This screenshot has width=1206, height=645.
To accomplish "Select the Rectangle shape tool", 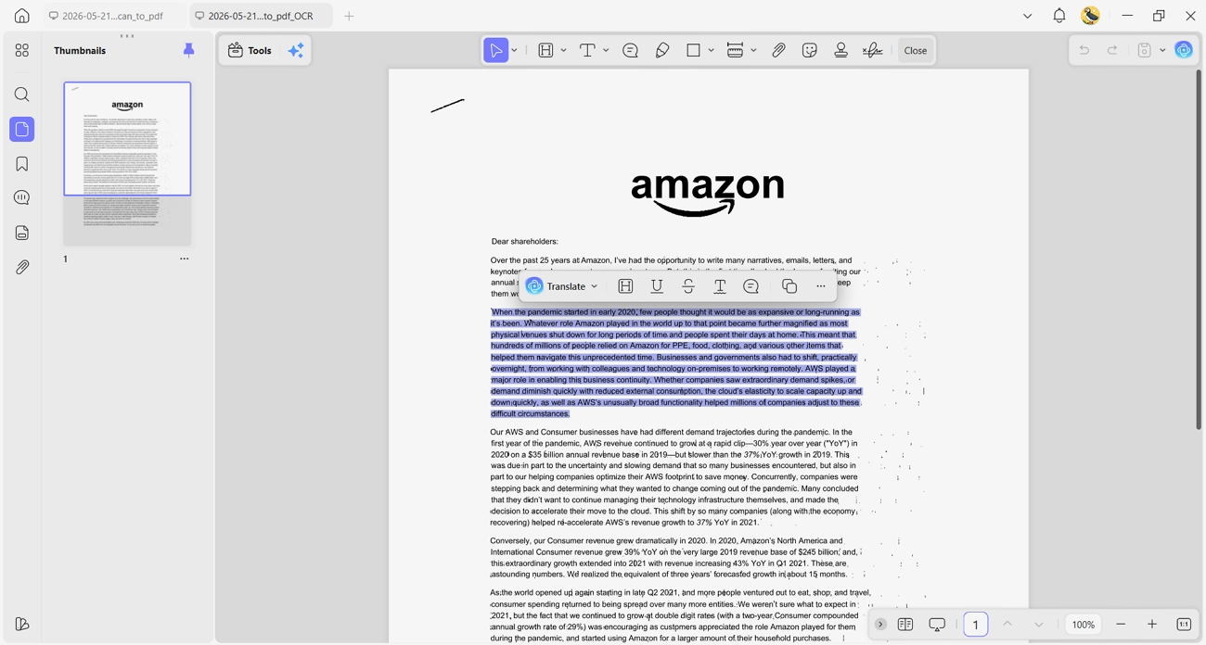I will click(693, 50).
